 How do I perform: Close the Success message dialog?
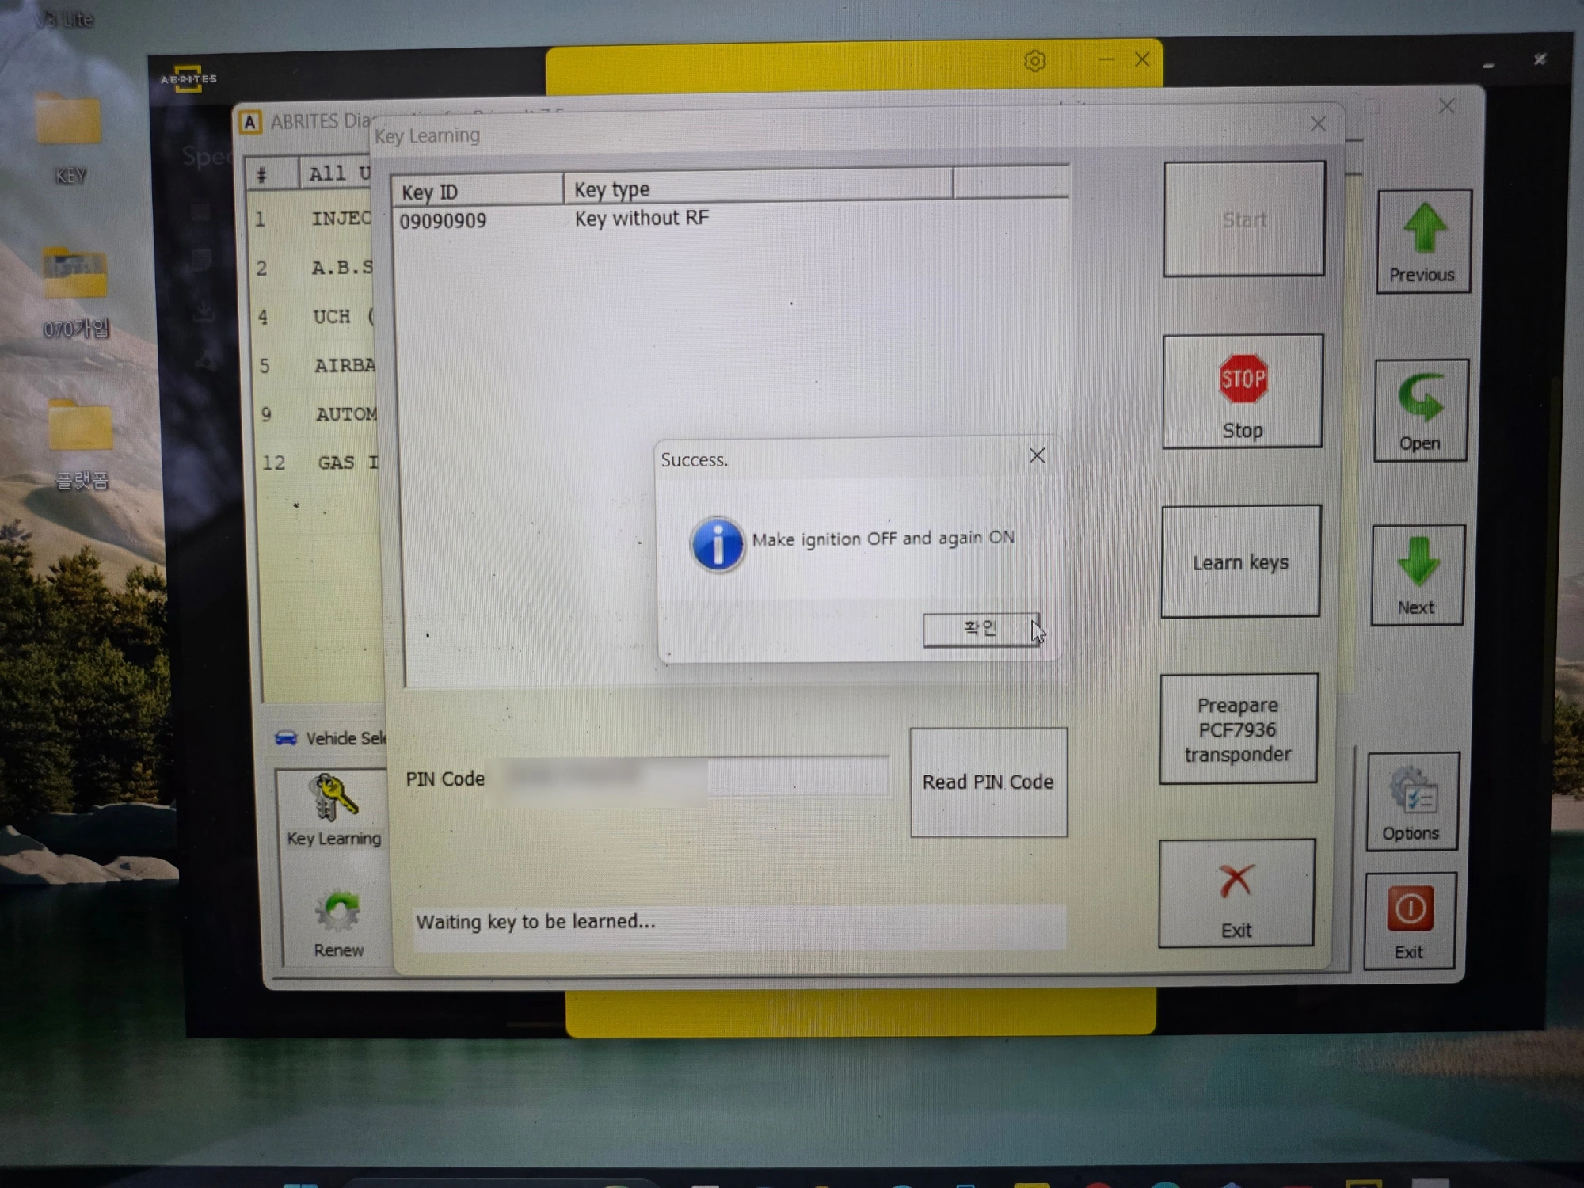click(1037, 455)
